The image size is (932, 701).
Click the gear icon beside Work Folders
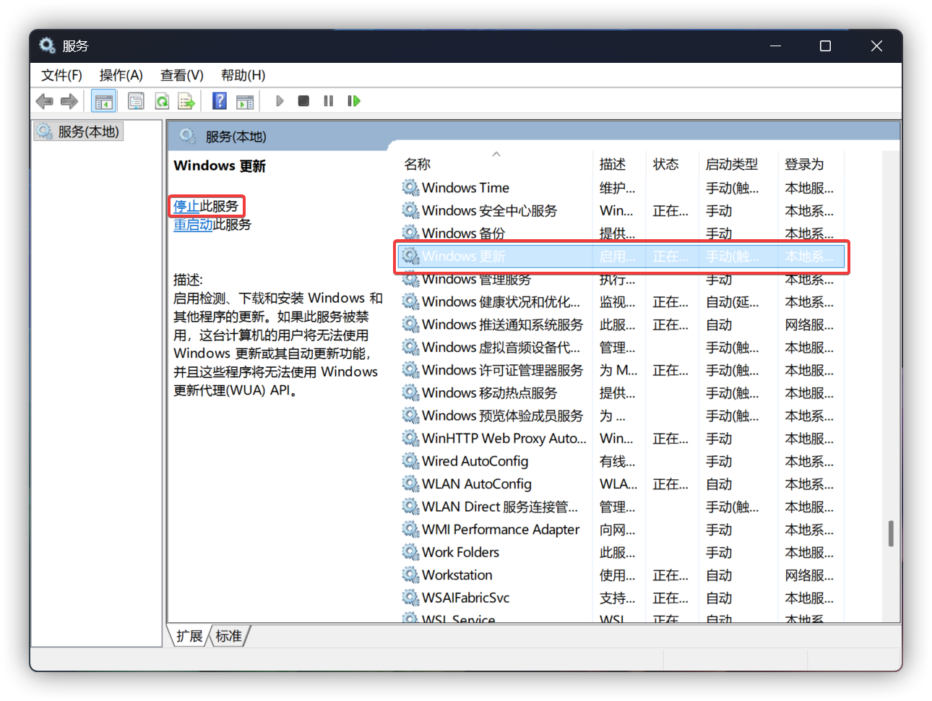point(411,552)
